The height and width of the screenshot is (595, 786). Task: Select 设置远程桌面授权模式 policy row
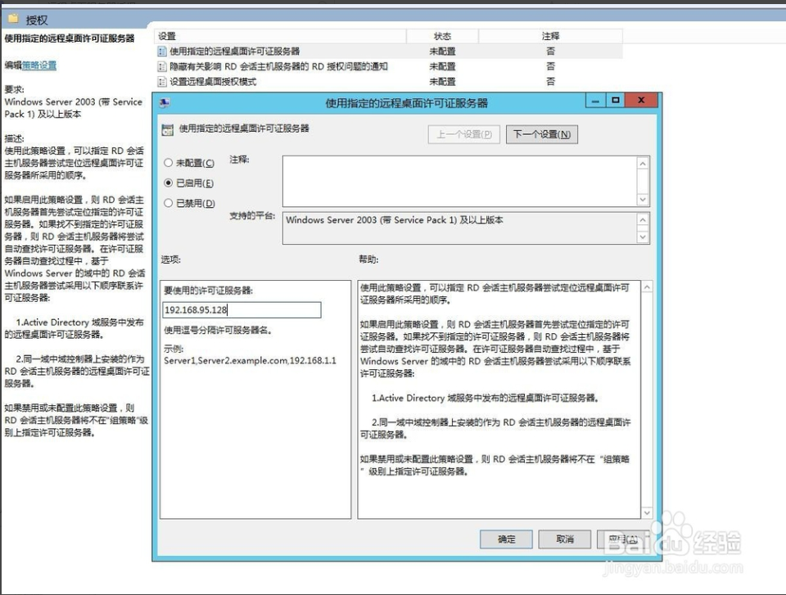(388, 81)
